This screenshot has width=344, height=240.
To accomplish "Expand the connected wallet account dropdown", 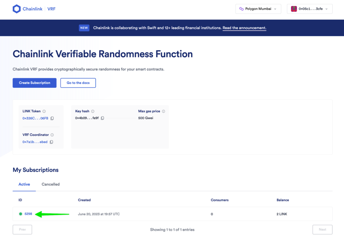I will [309, 9].
